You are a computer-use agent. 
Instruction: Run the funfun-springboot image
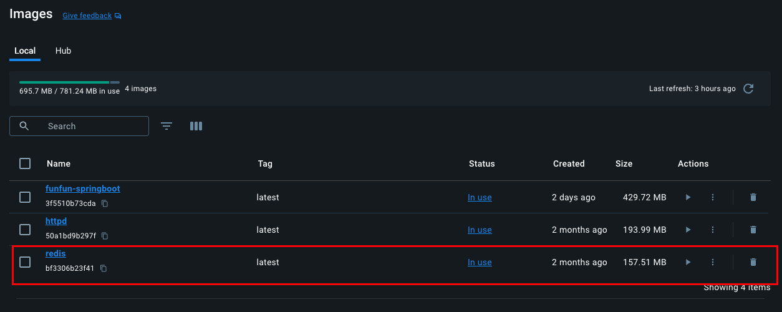(688, 197)
